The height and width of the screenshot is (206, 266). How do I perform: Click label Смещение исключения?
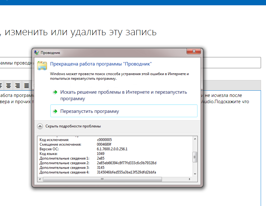[x=60, y=144]
